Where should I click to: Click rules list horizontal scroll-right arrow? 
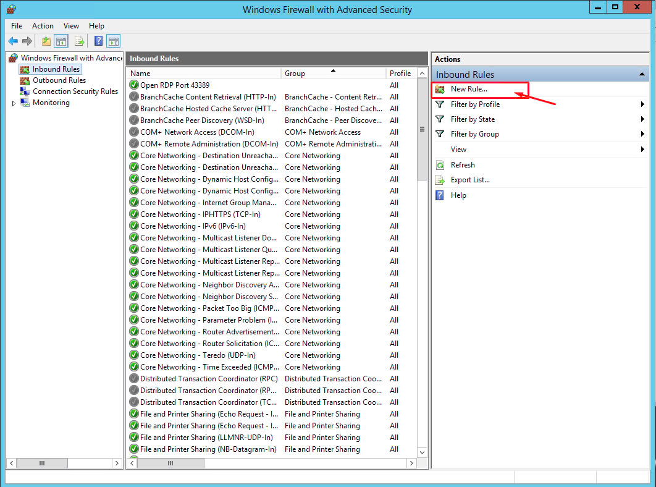pos(411,463)
